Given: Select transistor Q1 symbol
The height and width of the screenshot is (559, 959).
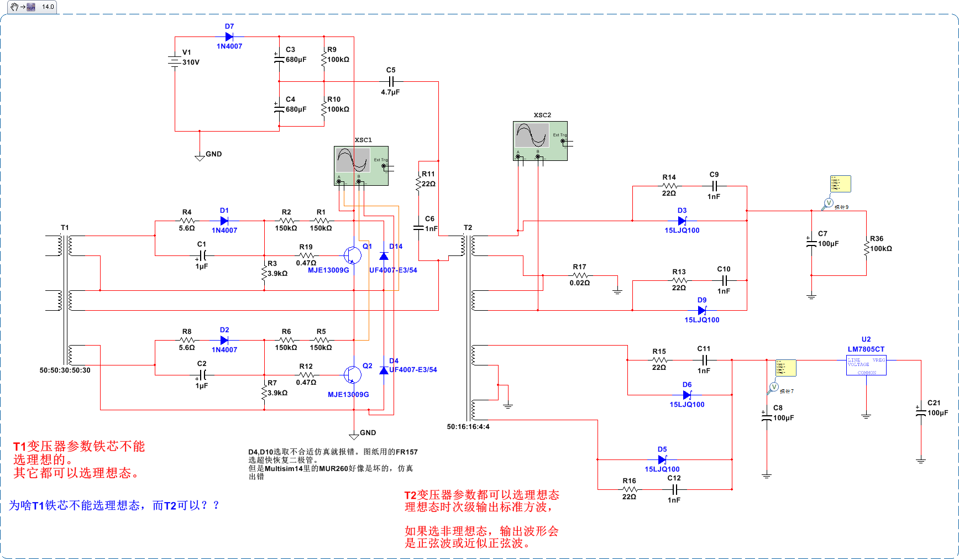Looking at the screenshot, I should tap(352, 255).
